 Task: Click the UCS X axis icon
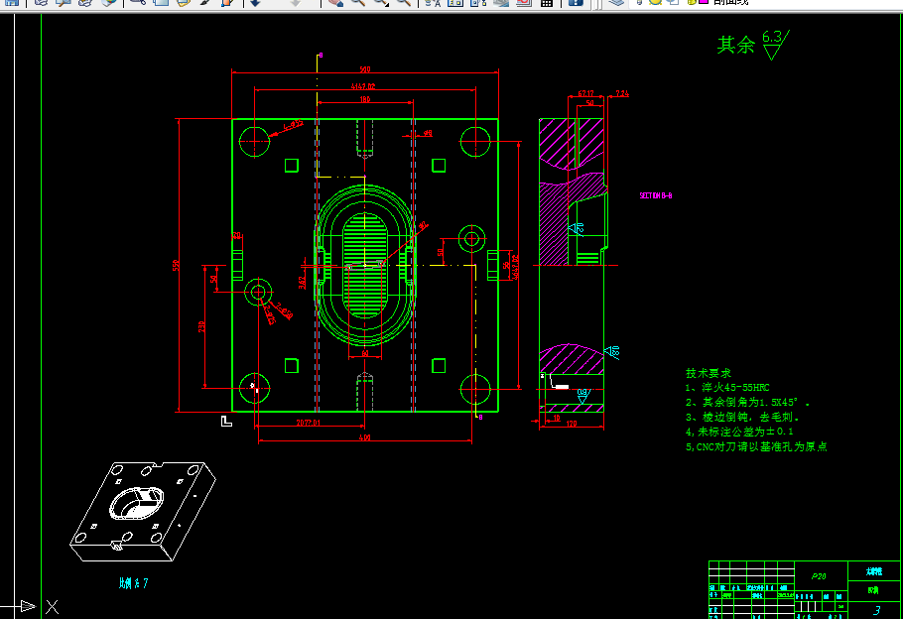(x=53, y=607)
